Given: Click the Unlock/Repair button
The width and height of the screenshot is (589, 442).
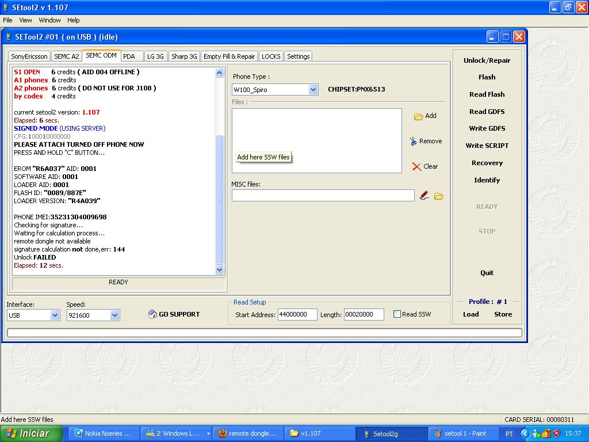Looking at the screenshot, I should click(487, 60).
